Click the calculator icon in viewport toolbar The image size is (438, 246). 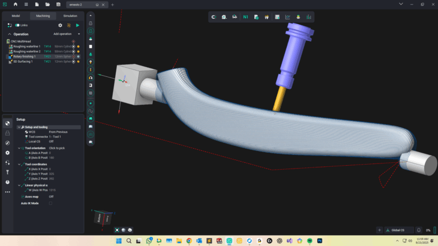pyautogui.click(x=277, y=17)
